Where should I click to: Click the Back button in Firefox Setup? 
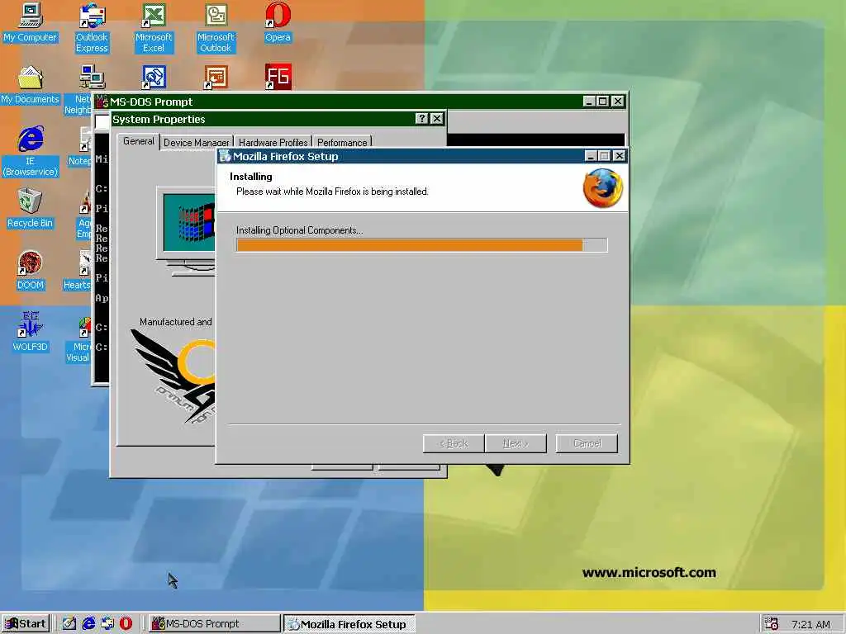click(x=454, y=443)
